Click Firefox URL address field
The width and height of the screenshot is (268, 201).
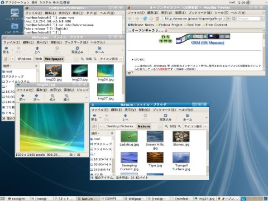pyautogui.click(x=194, y=18)
